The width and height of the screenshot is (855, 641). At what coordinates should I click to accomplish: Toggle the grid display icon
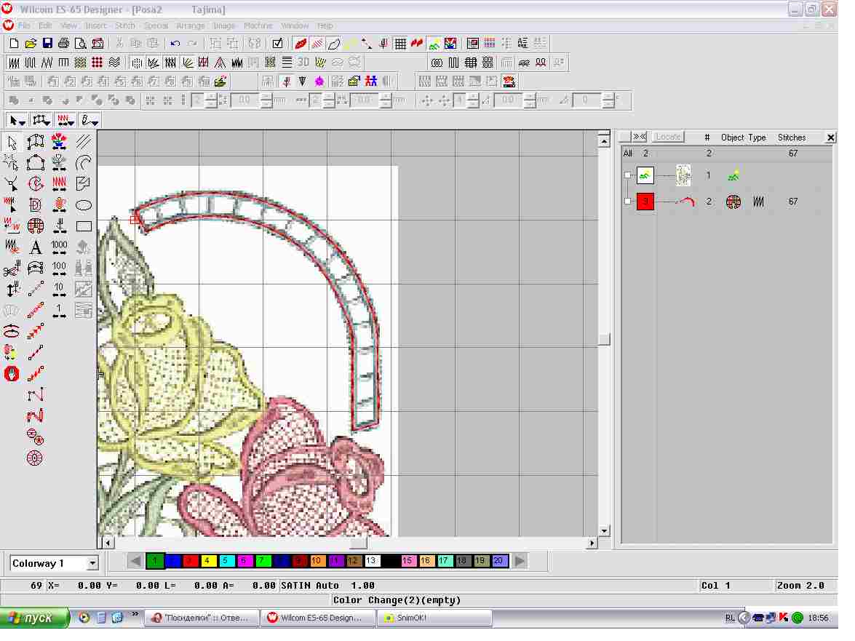pyautogui.click(x=400, y=44)
